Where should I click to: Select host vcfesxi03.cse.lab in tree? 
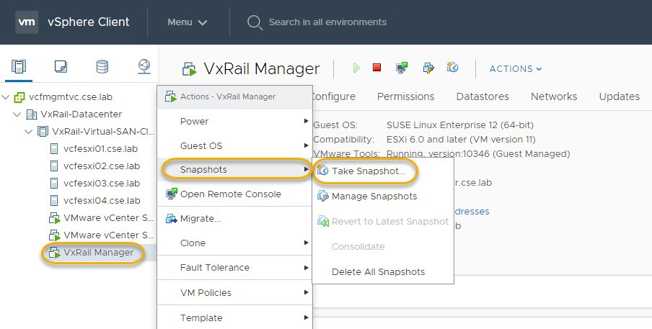point(101,184)
